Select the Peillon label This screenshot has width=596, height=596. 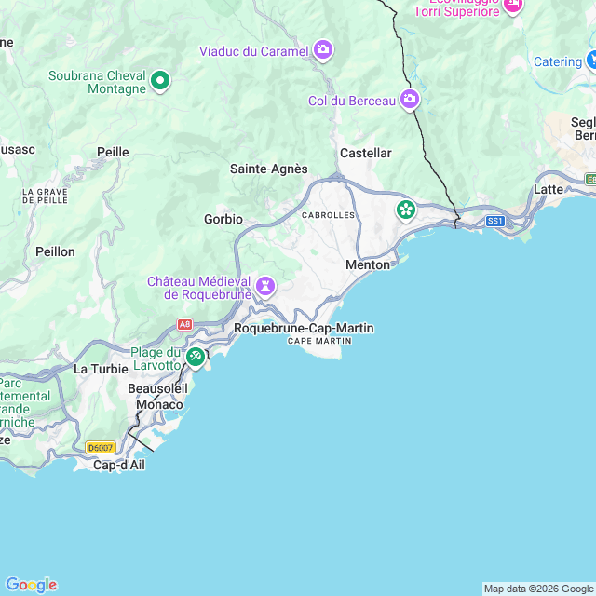pyautogui.click(x=55, y=251)
